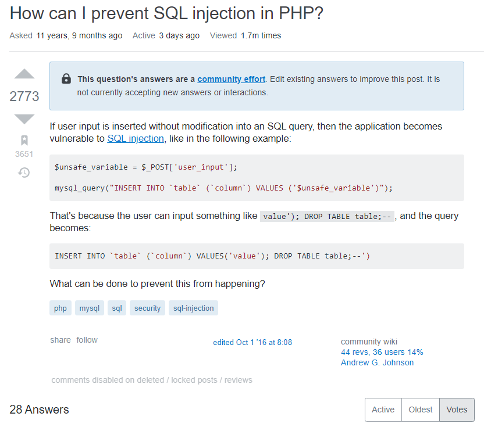Select the php tag
Viewport: 484px width, 431px height.
(61, 308)
